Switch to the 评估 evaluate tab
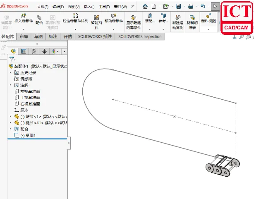Screen dimensions: 254x199 pyautogui.click(x=68, y=36)
